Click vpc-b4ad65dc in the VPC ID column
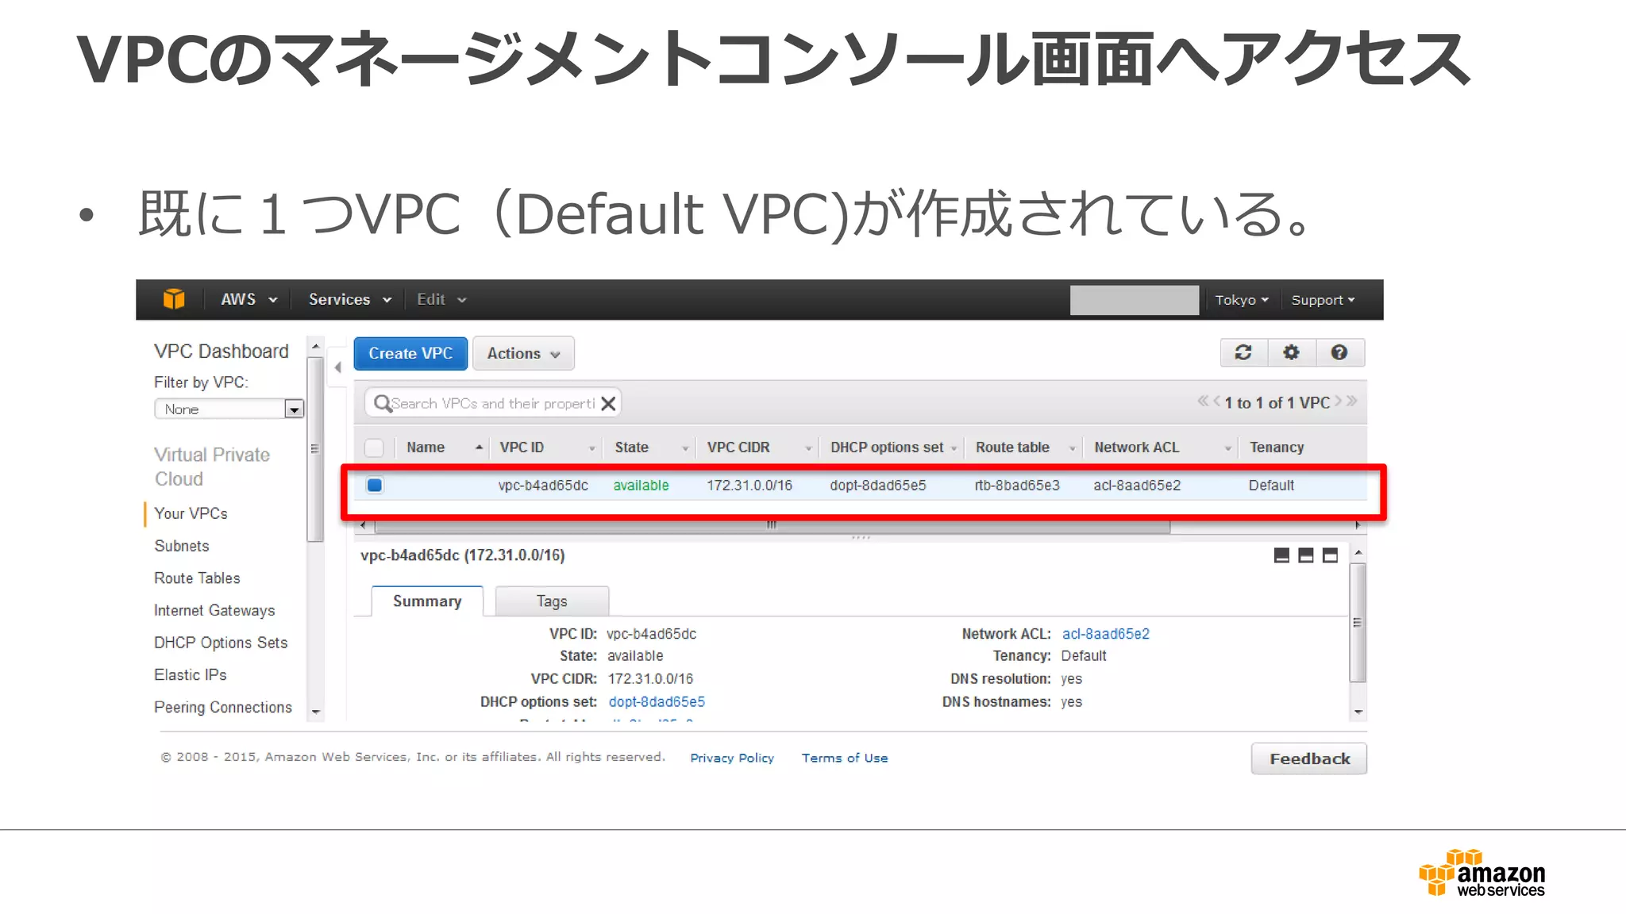Screen dimensions: 1626x914 point(543,486)
